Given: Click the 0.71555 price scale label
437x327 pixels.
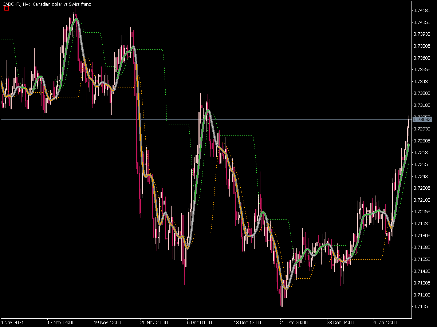Looking at the screenshot, I should pyautogui.click(x=422, y=259).
